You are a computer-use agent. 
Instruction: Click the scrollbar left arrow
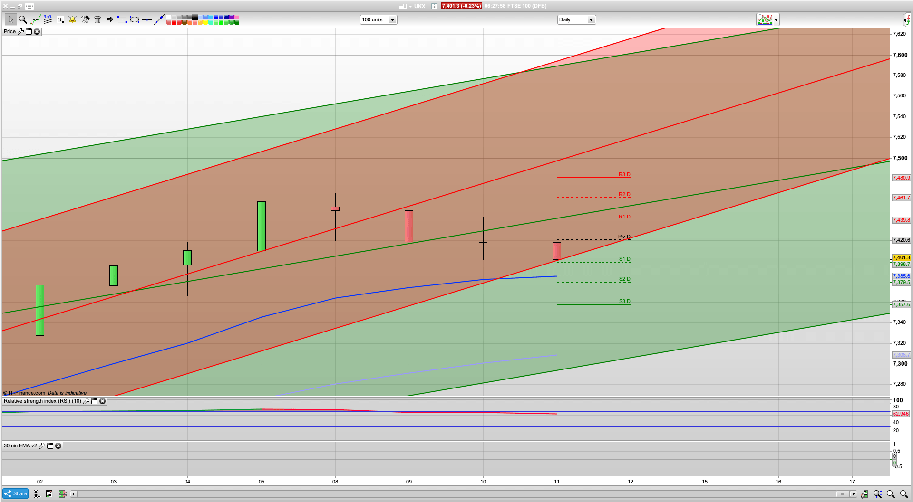(x=74, y=494)
